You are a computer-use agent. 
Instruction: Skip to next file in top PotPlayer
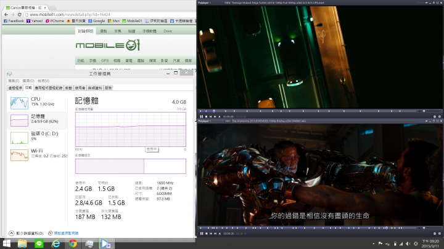[215, 117]
